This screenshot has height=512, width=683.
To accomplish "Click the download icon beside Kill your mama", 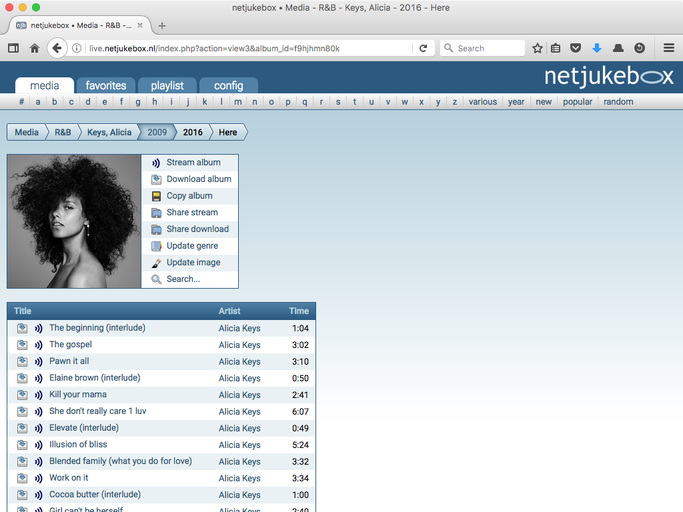I will (x=23, y=395).
